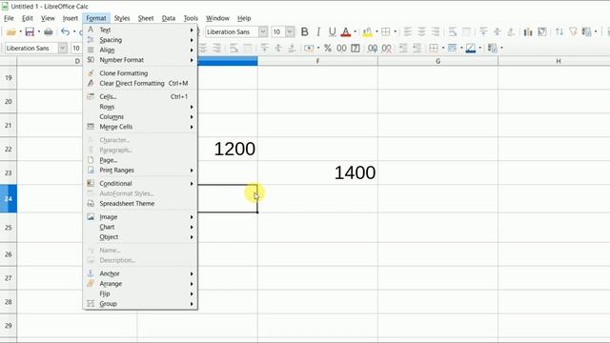Open the Tools menu
Screen dimensions: 610x343
click(x=191, y=18)
